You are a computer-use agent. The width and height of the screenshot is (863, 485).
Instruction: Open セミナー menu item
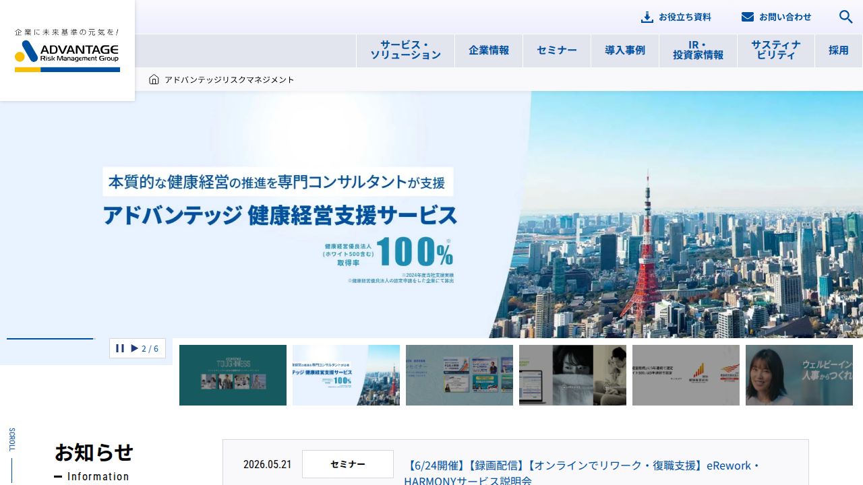(x=557, y=51)
